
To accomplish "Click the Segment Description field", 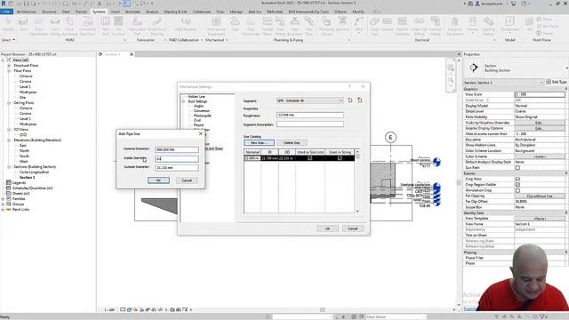I will click(x=310, y=124).
